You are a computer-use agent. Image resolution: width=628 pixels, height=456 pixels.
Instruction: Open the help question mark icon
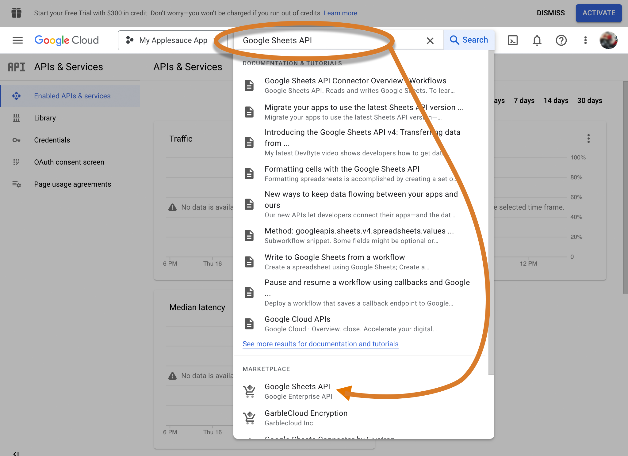[561, 40]
